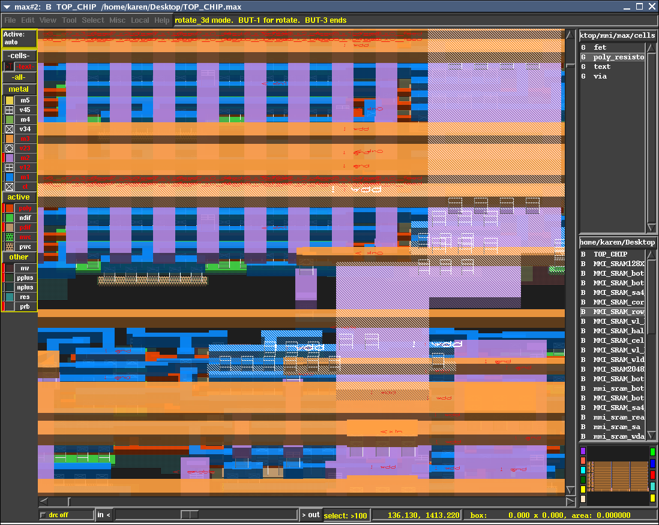Collapse the active layer group header

point(19,197)
